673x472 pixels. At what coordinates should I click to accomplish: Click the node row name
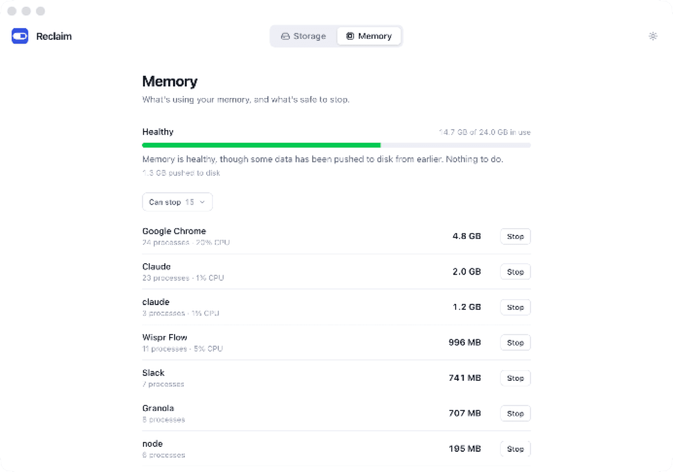[x=152, y=444]
